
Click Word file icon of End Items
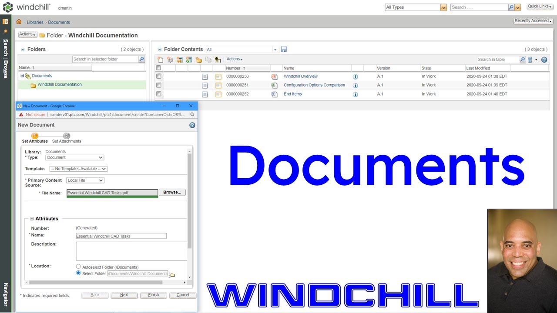(274, 94)
